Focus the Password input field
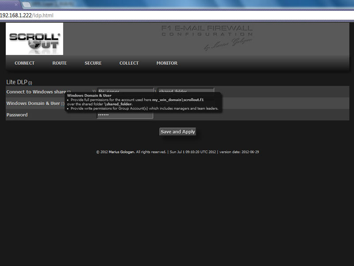The width and height of the screenshot is (354, 266). tap(125, 115)
